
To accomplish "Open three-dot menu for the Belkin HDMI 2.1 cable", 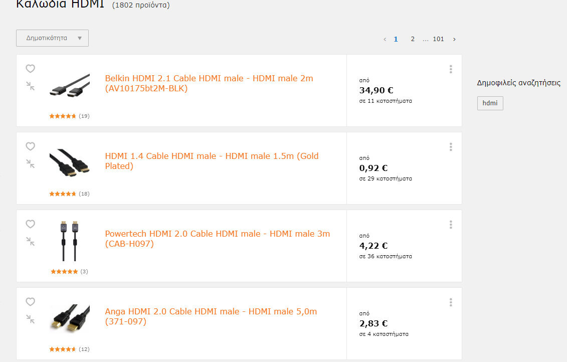I will coord(451,69).
